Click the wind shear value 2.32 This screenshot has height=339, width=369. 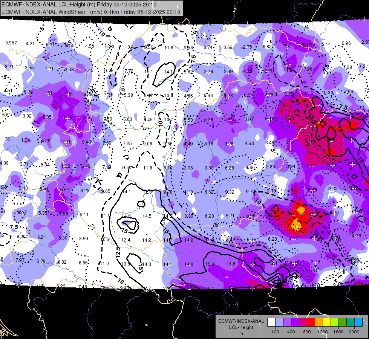point(333,189)
